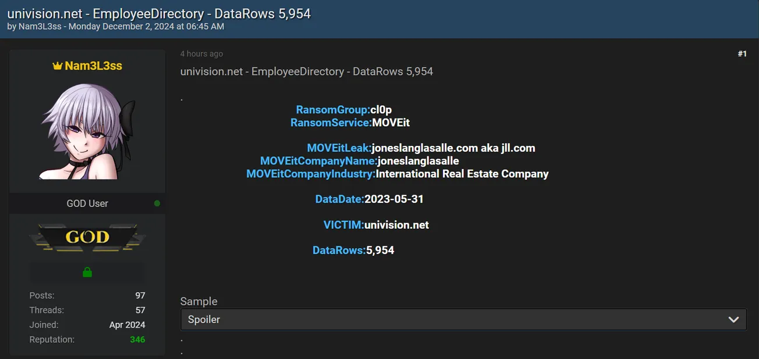Open the joneslanglasalle.com aka jll.com link
The width and height of the screenshot is (759, 359).
(454, 148)
